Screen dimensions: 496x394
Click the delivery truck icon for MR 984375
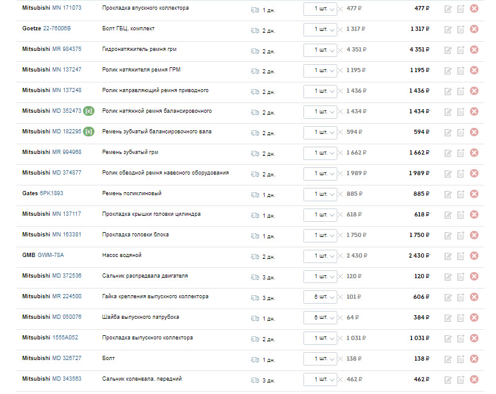click(x=255, y=50)
